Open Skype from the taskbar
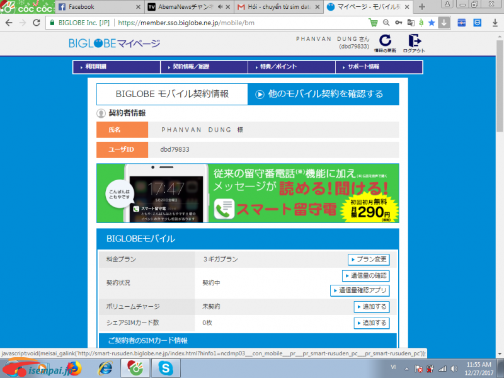The width and height of the screenshot is (504, 378). tap(166, 367)
